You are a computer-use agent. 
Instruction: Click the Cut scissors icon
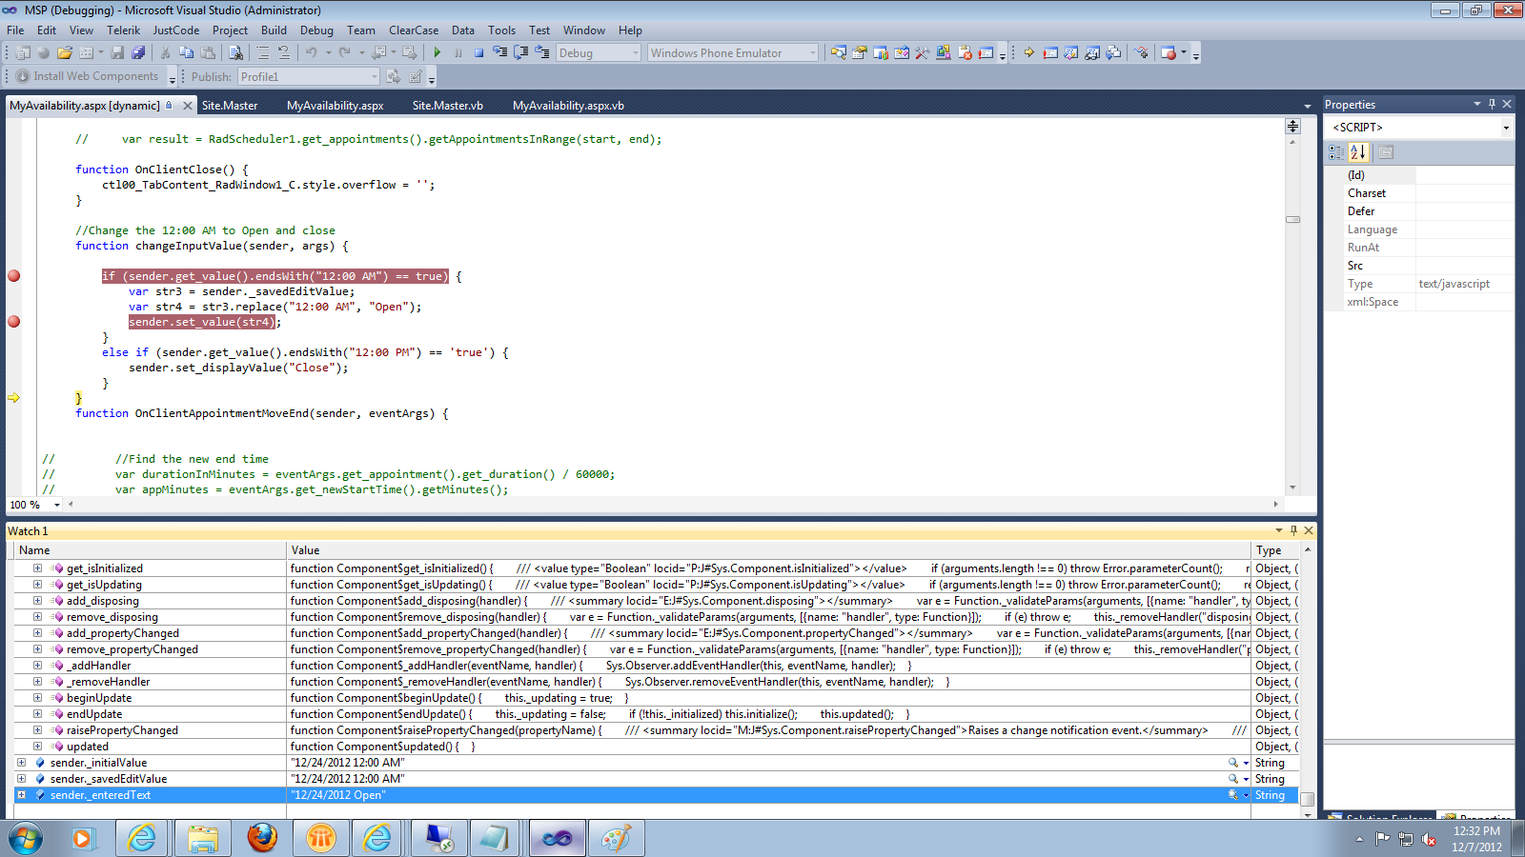click(x=165, y=53)
